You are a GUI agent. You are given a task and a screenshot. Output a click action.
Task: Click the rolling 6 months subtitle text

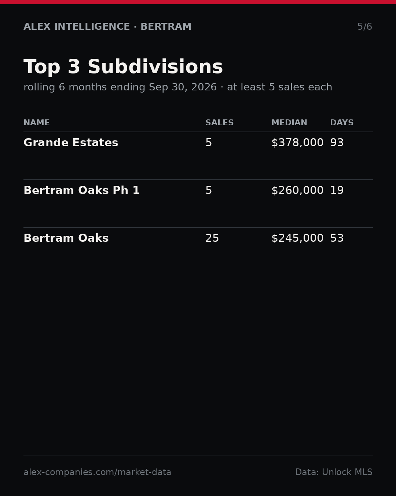coord(178,87)
